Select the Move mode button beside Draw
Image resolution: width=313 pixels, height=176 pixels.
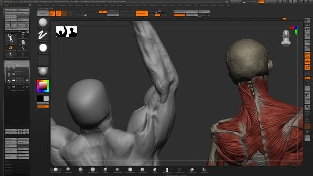click(65, 13)
